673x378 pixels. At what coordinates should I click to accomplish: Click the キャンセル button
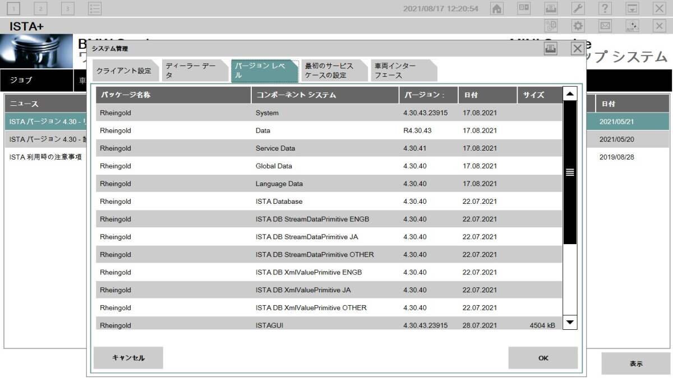click(x=128, y=358)
